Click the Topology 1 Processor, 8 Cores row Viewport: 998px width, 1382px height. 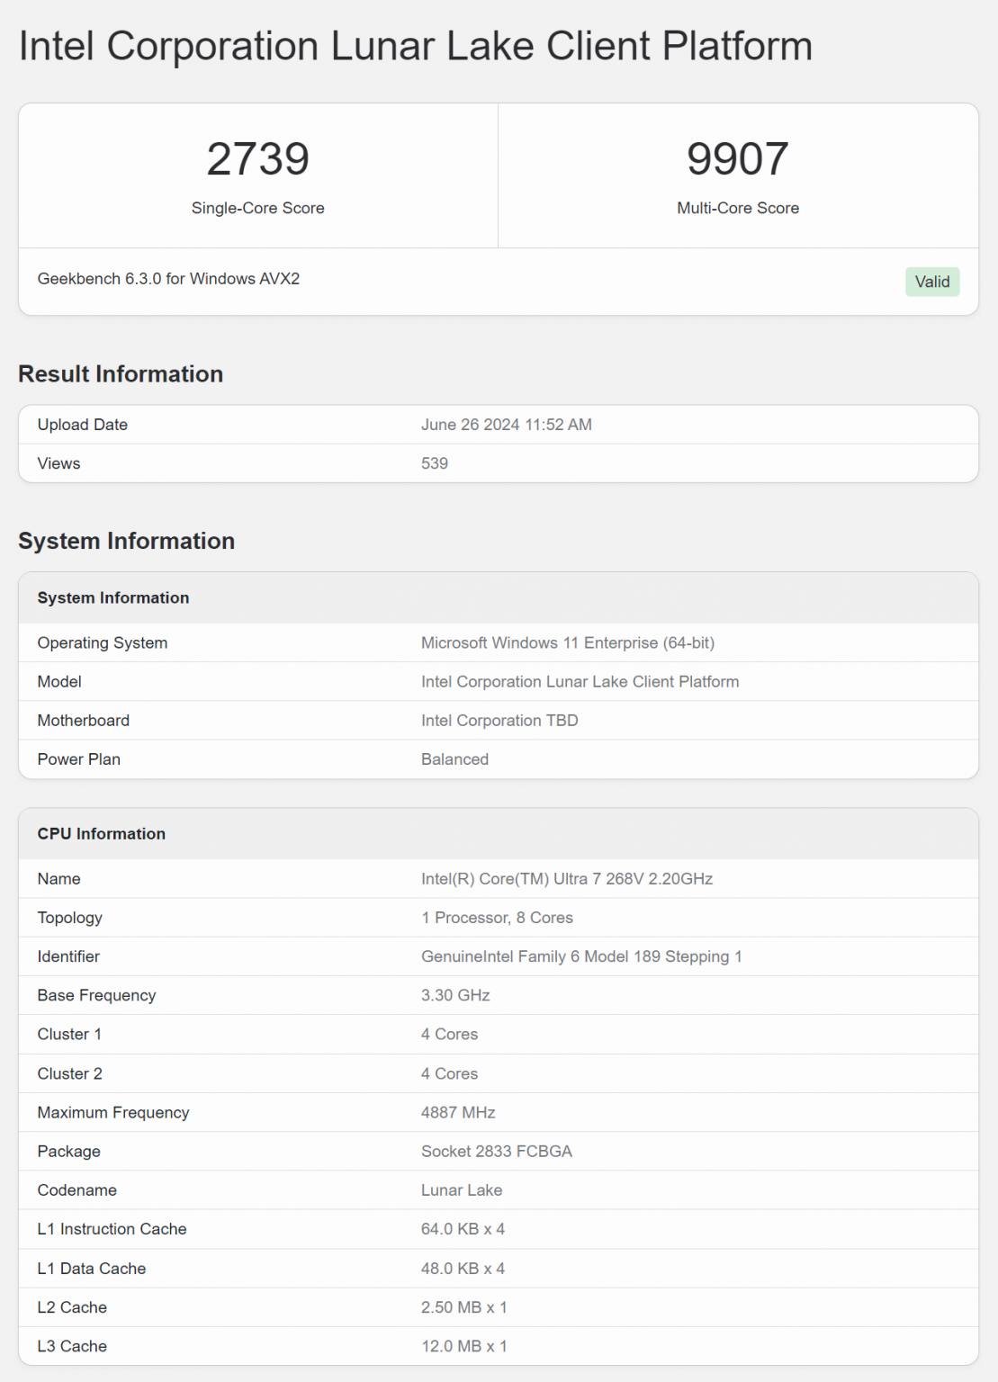[x=497, y=917]
